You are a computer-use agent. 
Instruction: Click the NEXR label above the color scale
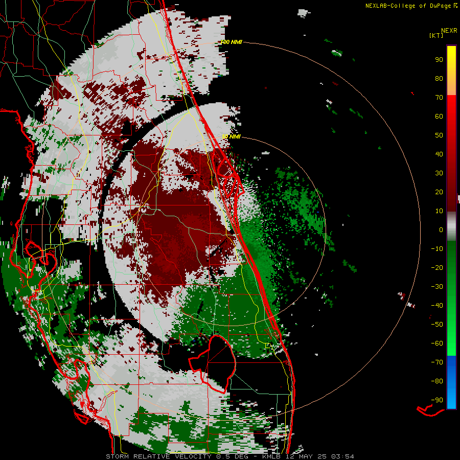point(449,31)
